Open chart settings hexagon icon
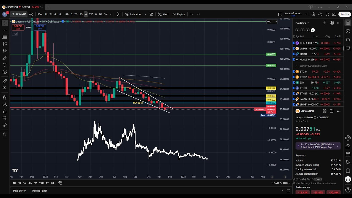Screen dimensions: 352x198 point(320,14)
